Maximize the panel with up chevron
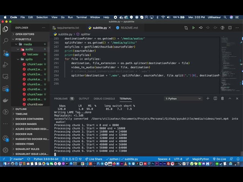243x182 pixels. [x=230, y=99]
